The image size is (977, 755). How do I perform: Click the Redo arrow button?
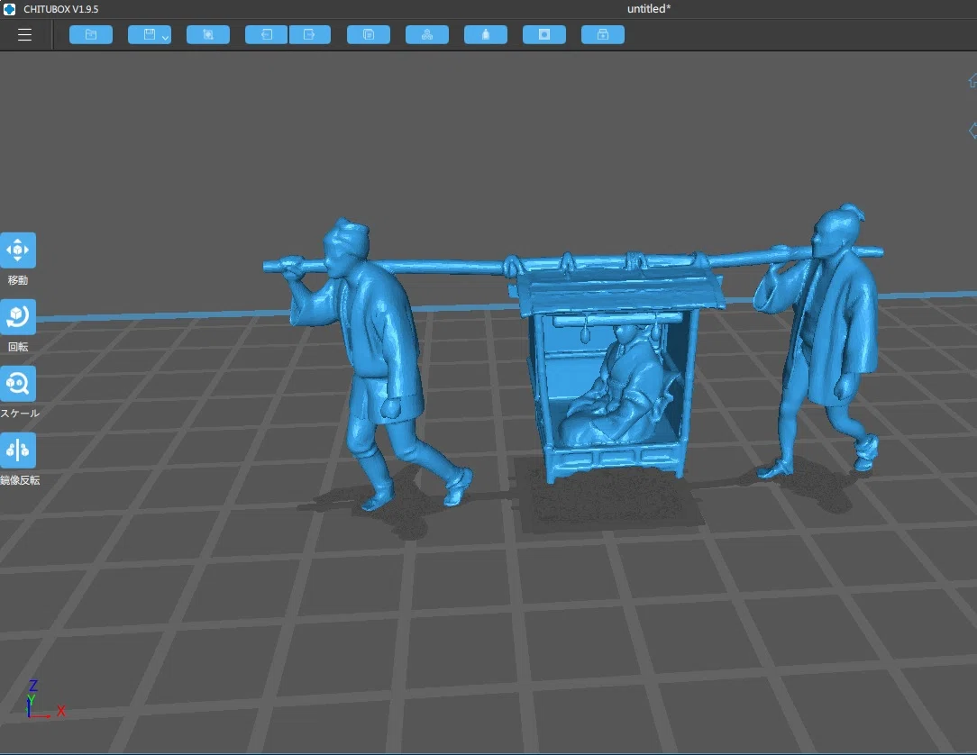click(x=310, y=35)
